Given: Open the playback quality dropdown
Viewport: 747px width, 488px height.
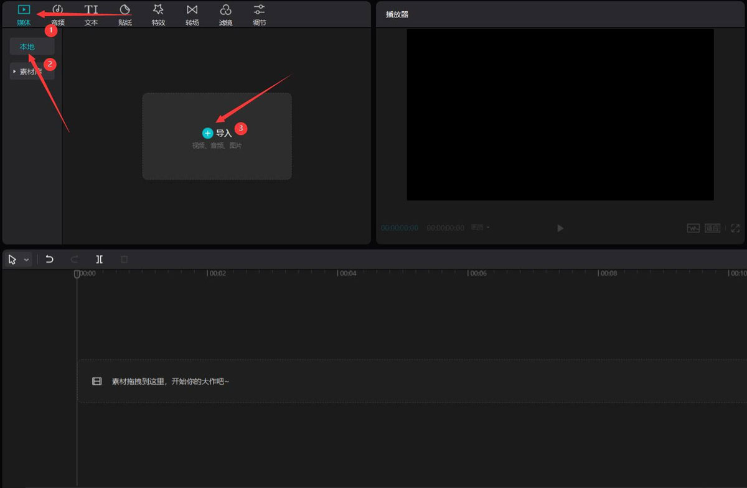Looking at the screenshot, I should pos(479,228).
